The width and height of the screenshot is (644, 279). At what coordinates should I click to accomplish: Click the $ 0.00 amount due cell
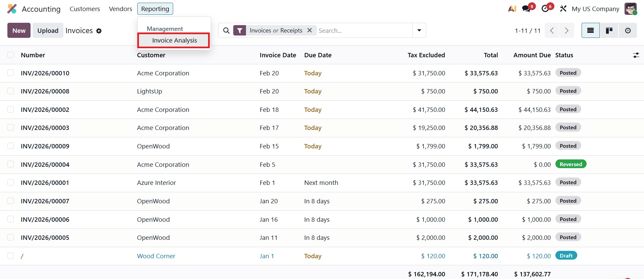[x=542, y=164]
